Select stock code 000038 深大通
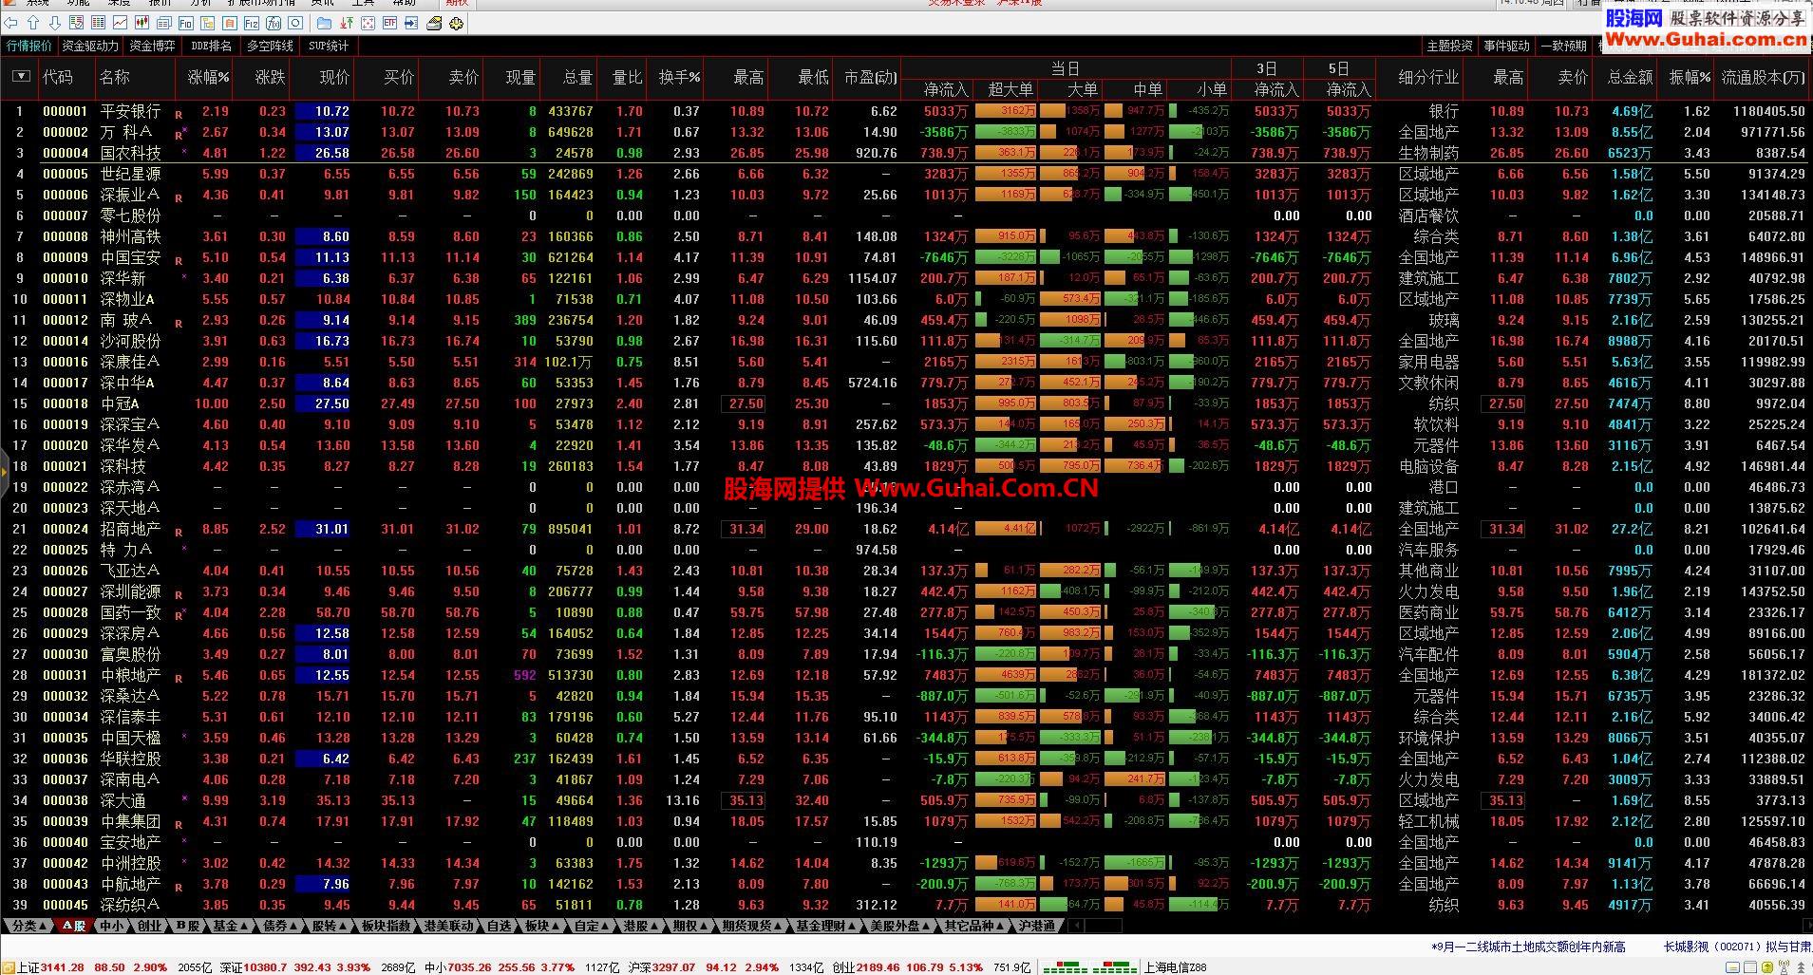 point(66,800)
